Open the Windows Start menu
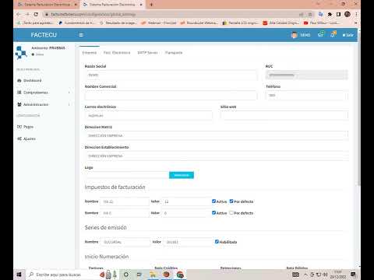This screenshot has width=374, height=280. (19, 275)
